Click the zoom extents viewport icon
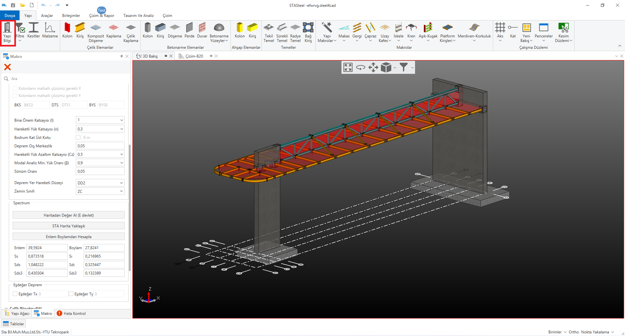Screen dimensions: 625x336 point(348,67)
